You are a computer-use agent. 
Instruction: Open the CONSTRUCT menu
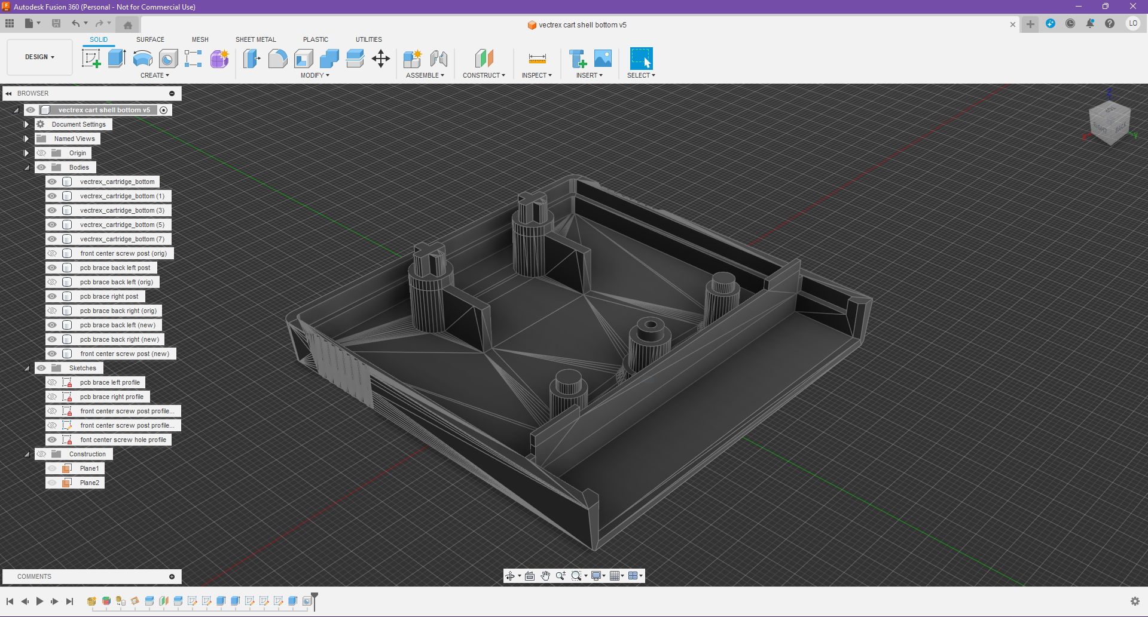[x=484, y=75]
